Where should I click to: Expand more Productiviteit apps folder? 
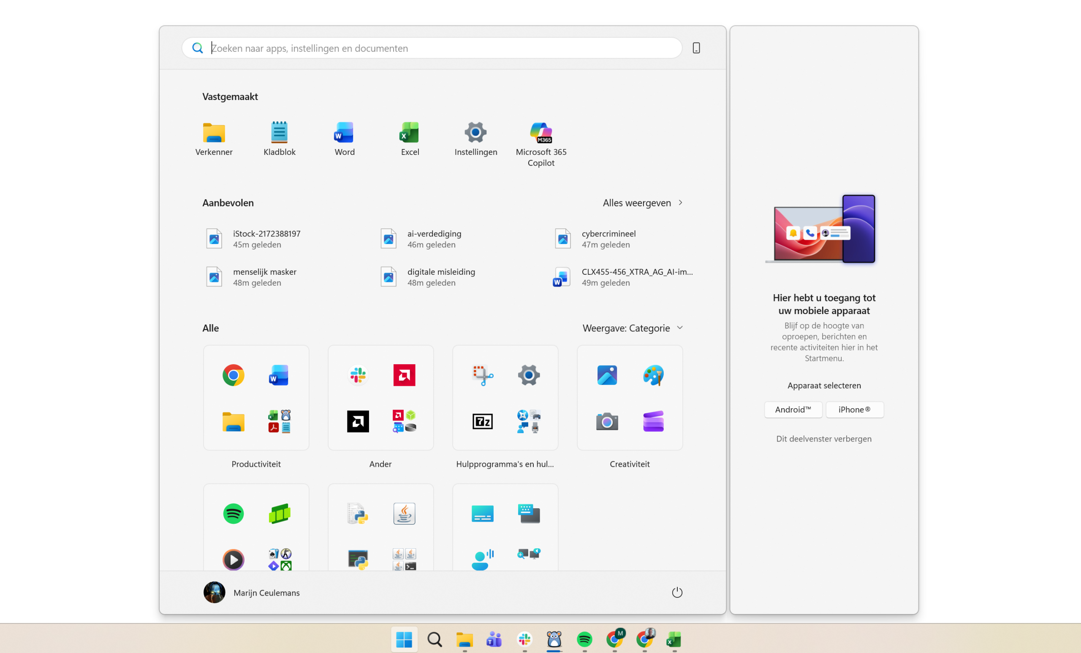(279, 421)
